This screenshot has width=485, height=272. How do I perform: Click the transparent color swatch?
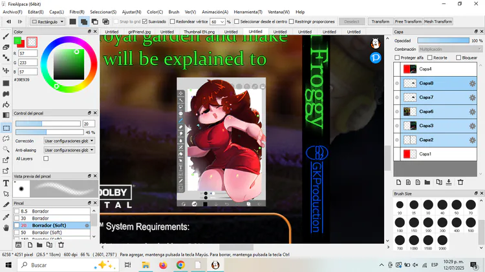[32, 42]
